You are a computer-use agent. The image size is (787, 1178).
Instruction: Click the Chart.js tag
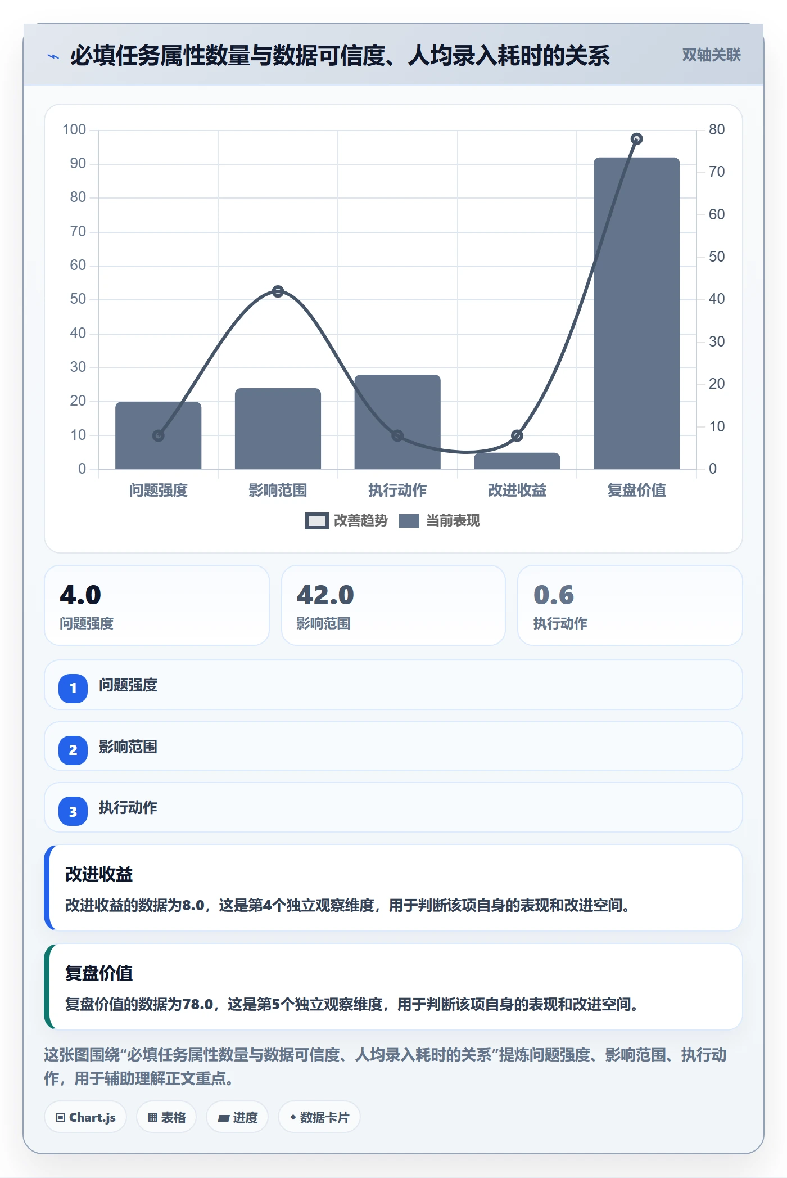click(85, 1117)
